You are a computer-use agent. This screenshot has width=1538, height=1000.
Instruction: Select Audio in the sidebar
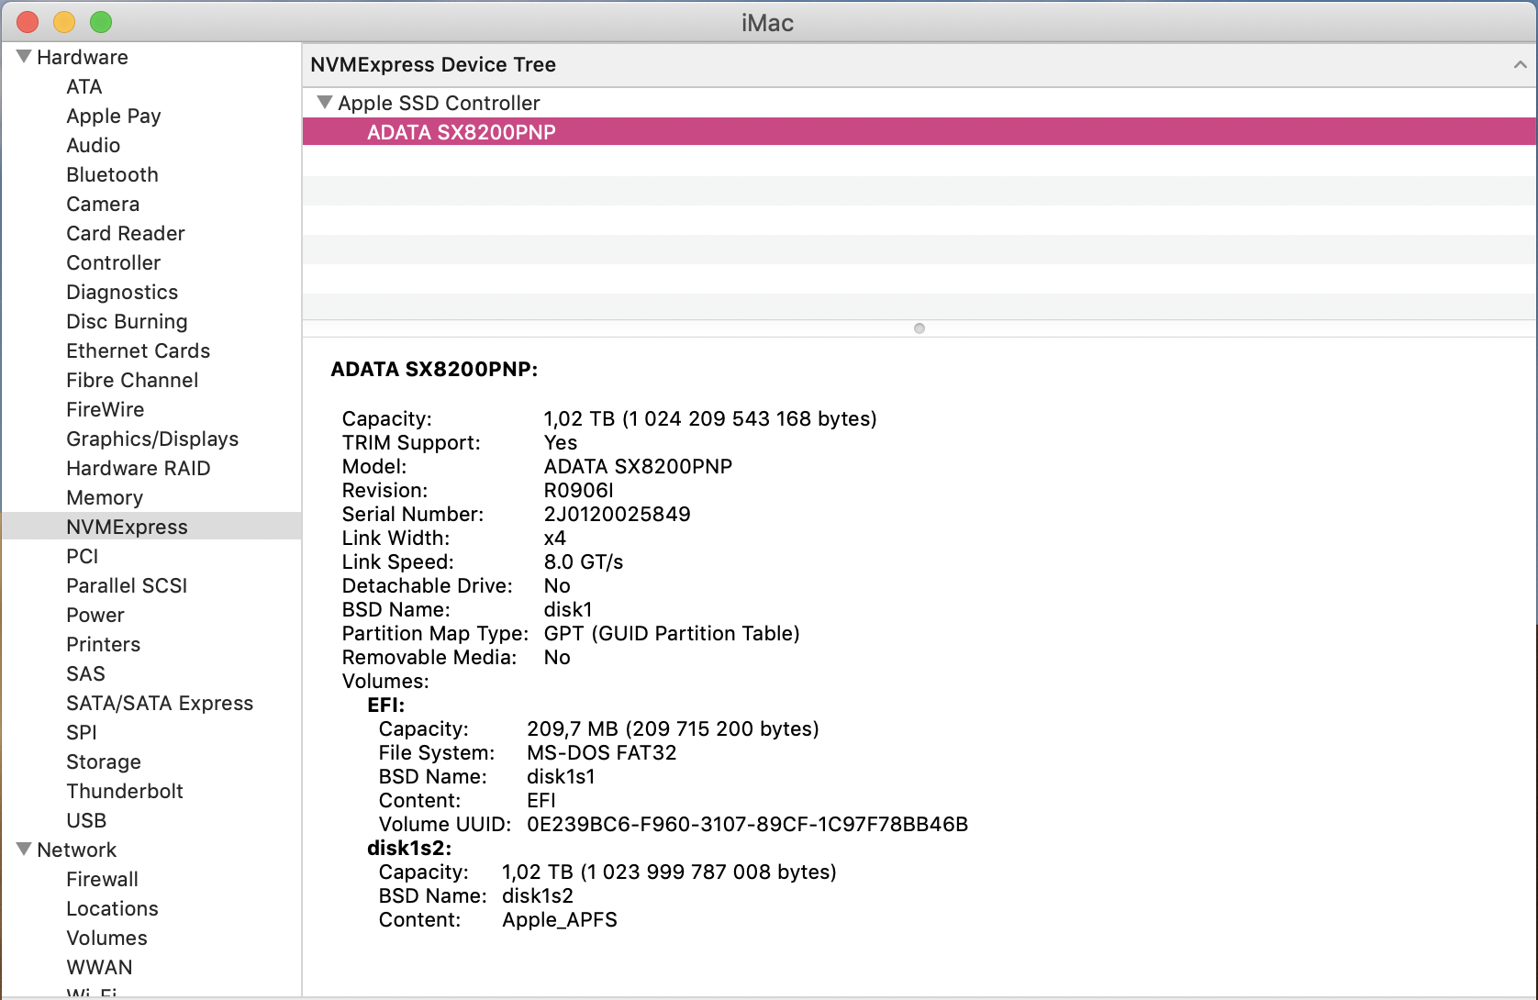[94, 145]
